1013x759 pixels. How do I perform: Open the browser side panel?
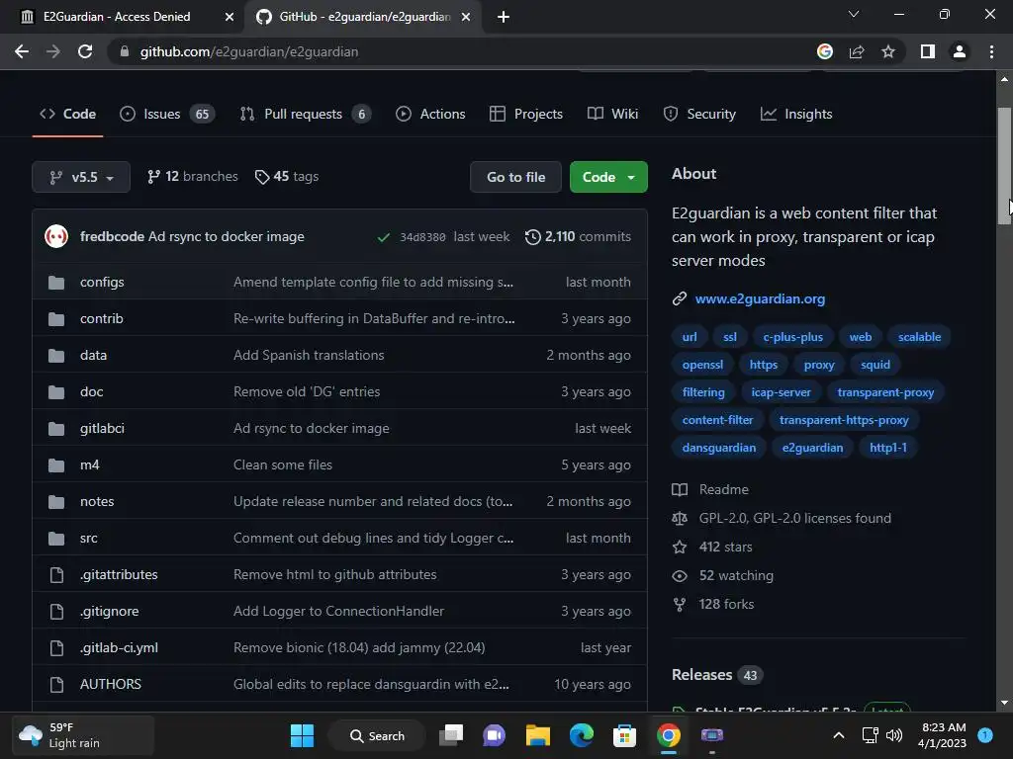(928, 51)
